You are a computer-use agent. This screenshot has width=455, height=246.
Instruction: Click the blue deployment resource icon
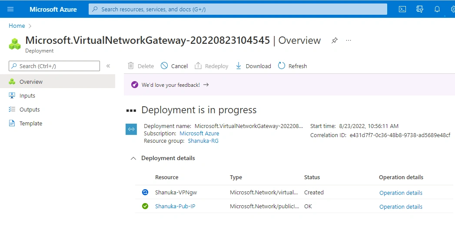click(x=131, y=129)
